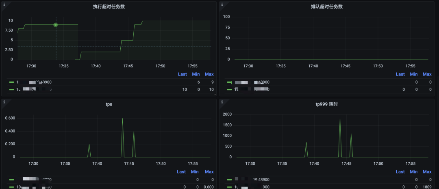This screenshot has width=439, height=189.
Task: Click the info icon of tps panel
Action: [4, 102]
